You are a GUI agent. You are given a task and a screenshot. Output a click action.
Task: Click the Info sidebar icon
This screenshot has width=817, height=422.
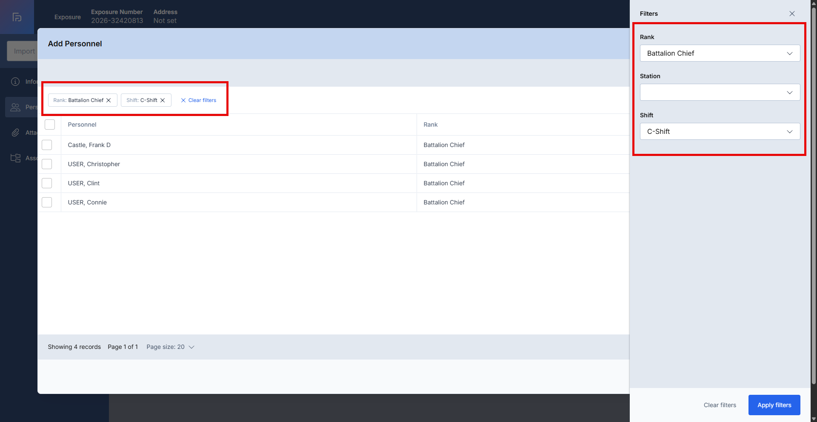[x=15, y=82]
